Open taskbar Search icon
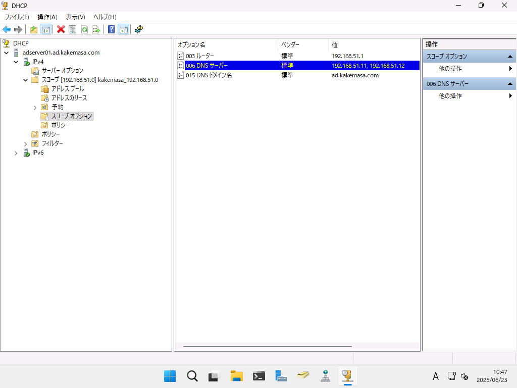 [192, 376]
